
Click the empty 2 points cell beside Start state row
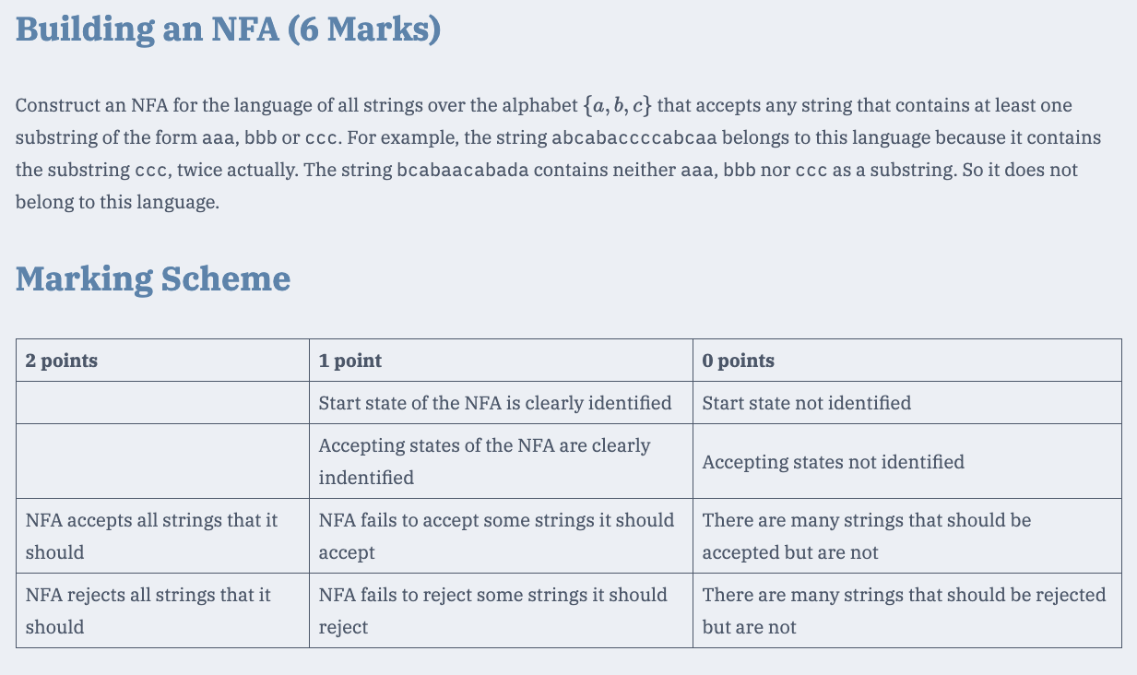(x=162, y=403)
